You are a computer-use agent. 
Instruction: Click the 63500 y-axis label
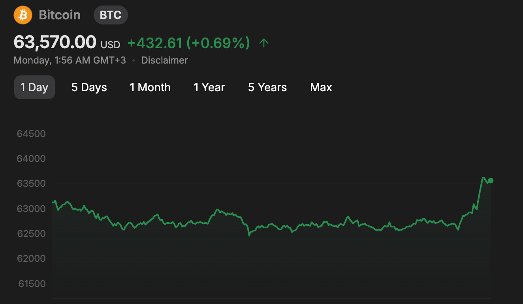coord(31,184)
